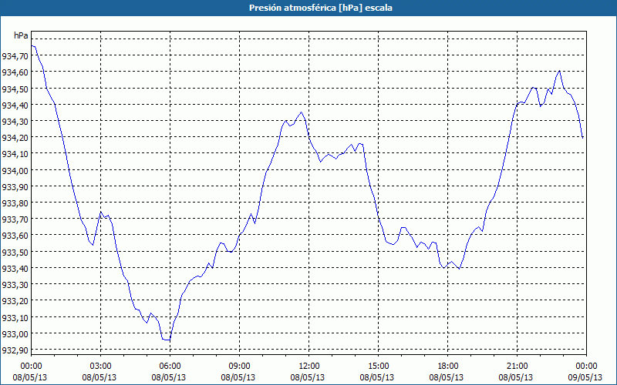This screenshot has width=617, height=385.
Task: Click the 06:00 time axis label
Action: (170, 367)
